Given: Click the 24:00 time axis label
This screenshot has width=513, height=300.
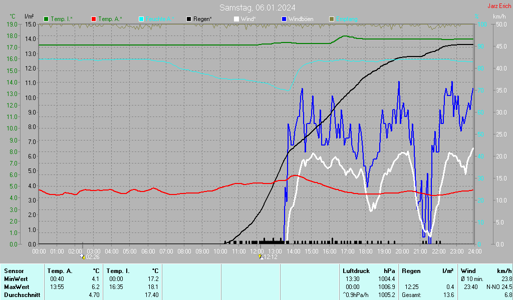Looking at the screenshot, I should 475,251.
